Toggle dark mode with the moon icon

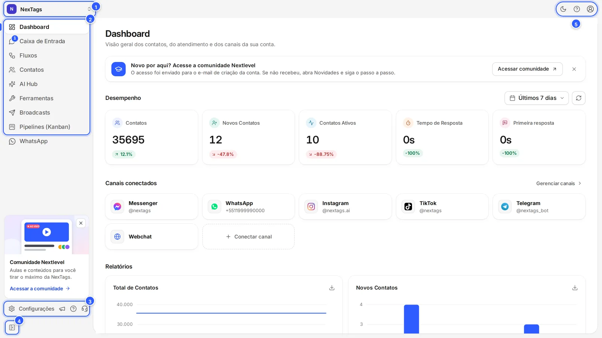563,9
